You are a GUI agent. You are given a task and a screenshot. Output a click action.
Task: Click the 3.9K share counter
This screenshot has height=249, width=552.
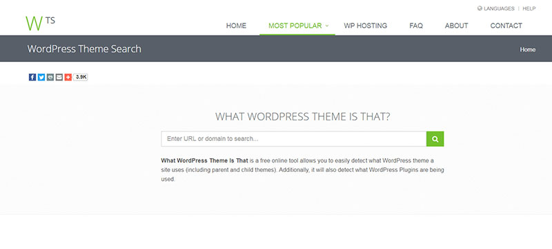pos(81,77)
